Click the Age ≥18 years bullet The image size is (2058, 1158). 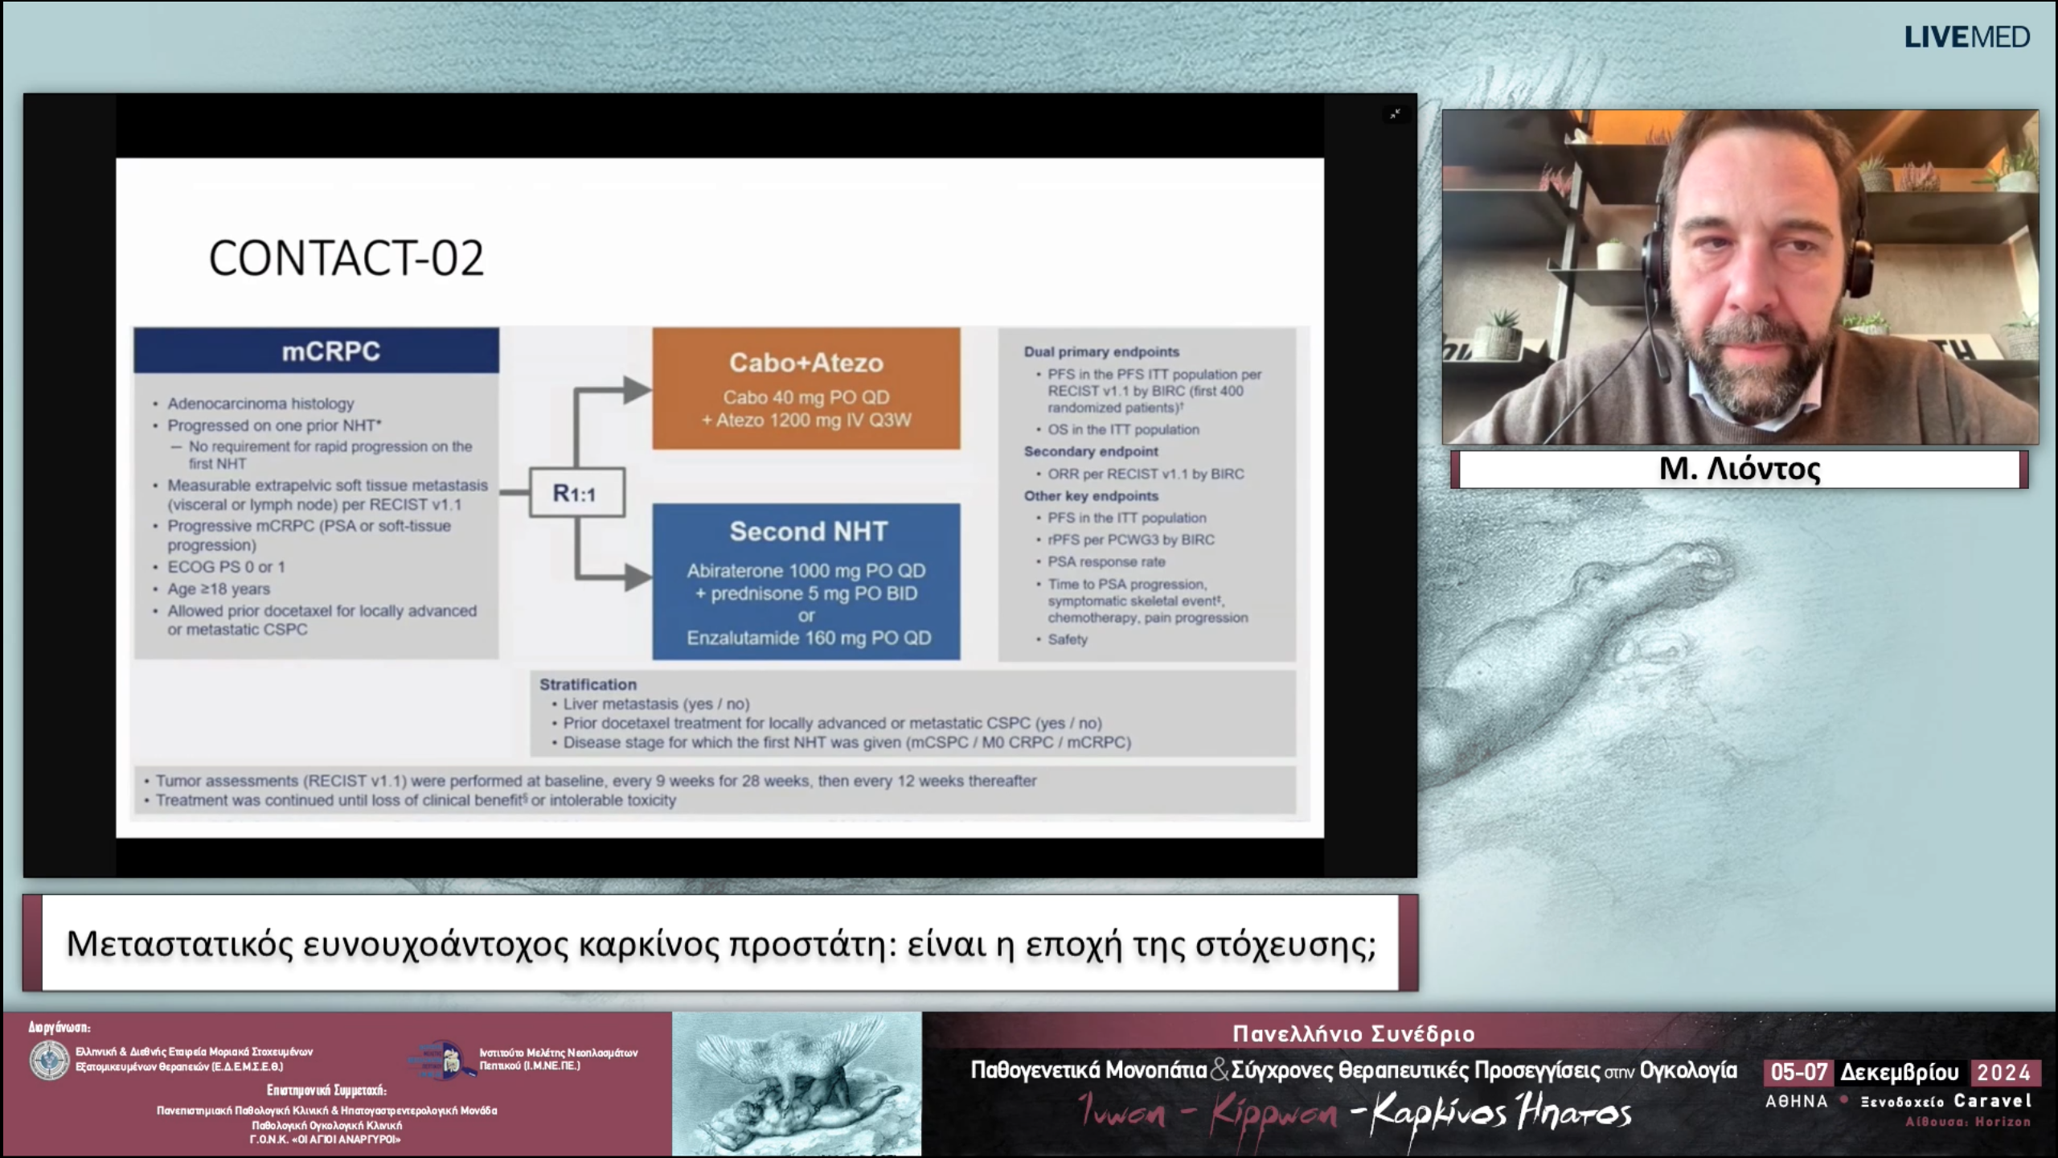(219, 589)
